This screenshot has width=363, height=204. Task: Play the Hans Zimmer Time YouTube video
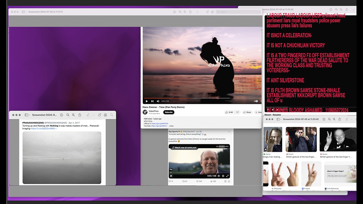[147, 101]
